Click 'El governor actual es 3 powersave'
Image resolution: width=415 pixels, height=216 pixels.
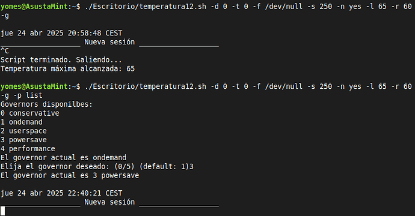point(70,176)
